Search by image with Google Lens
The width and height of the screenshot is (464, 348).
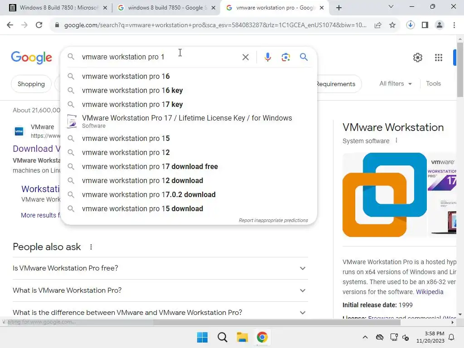(x=285, y=57)
